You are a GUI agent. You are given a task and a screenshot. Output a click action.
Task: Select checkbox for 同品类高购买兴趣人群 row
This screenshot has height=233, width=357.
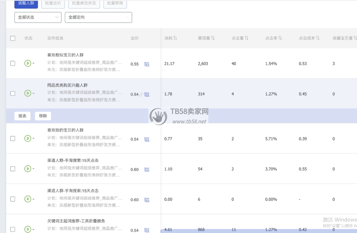tap(13, 94)
